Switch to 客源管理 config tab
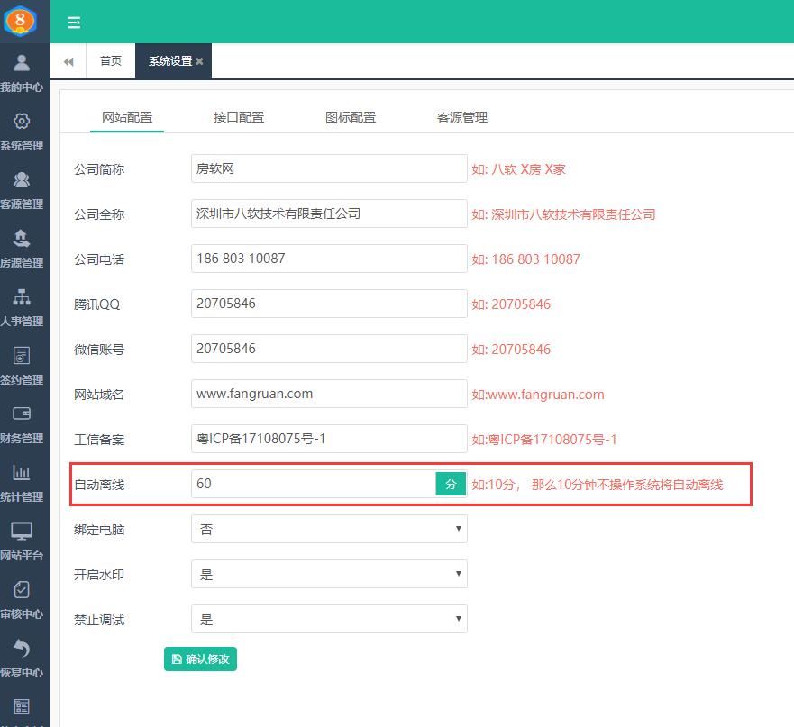The image size is (794, 727). click(461, 117)
